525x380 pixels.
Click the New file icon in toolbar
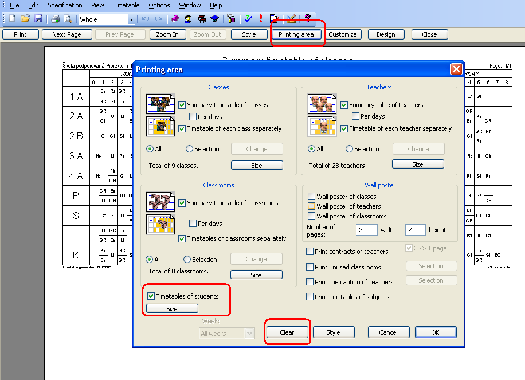coord(12,19)
